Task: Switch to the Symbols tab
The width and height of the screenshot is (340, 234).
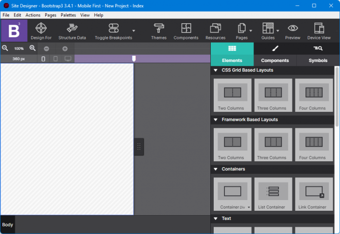Action: (x=318, y=61)
